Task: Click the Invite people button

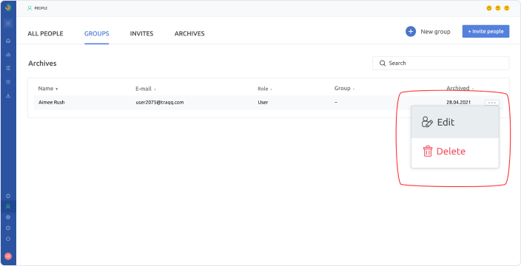Action: coord(485,31)
